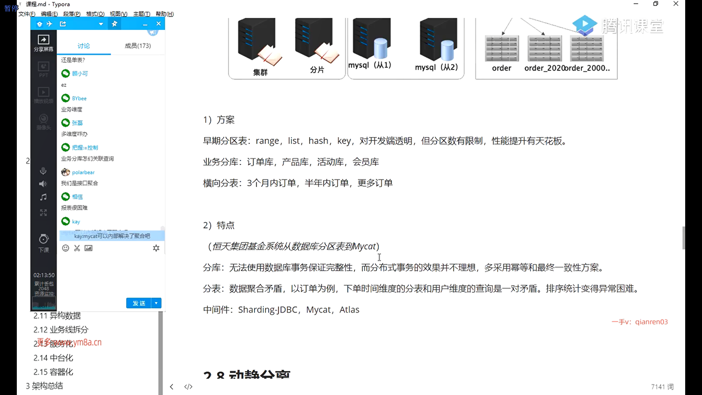Viewport: 702px width, 395px height.
Task: Click the document vertical scrollbar thumb
Action: [x=683, y=238]
